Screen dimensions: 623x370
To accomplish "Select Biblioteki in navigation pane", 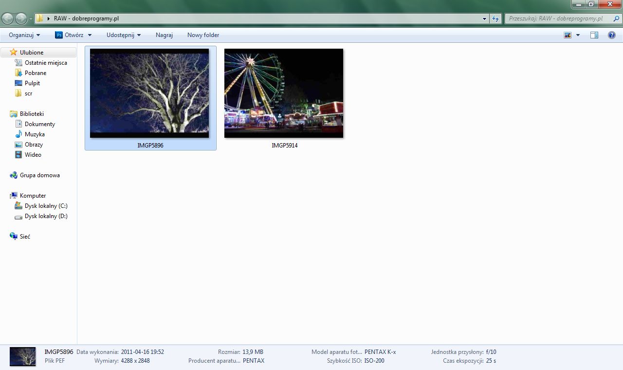I will pos(32,113).
